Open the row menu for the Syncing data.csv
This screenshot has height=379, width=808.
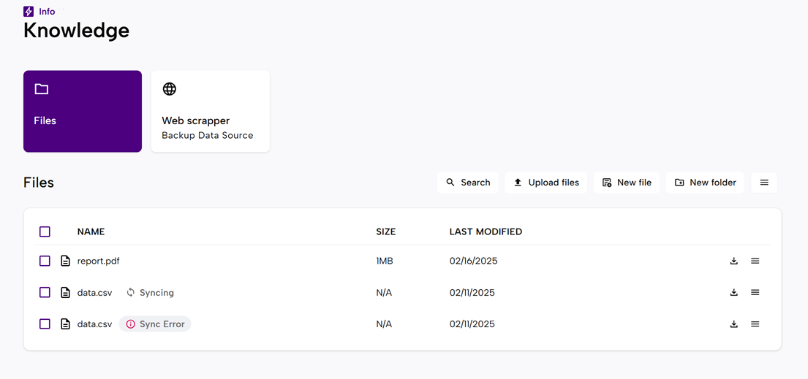click(755, 293)
